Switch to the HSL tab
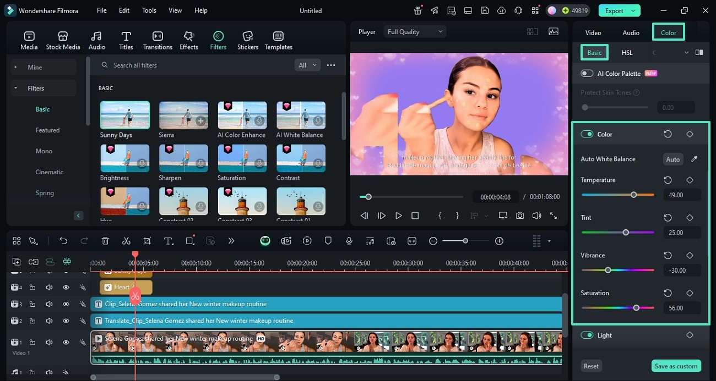Screen dimensions: 716x381 (627, 53)
